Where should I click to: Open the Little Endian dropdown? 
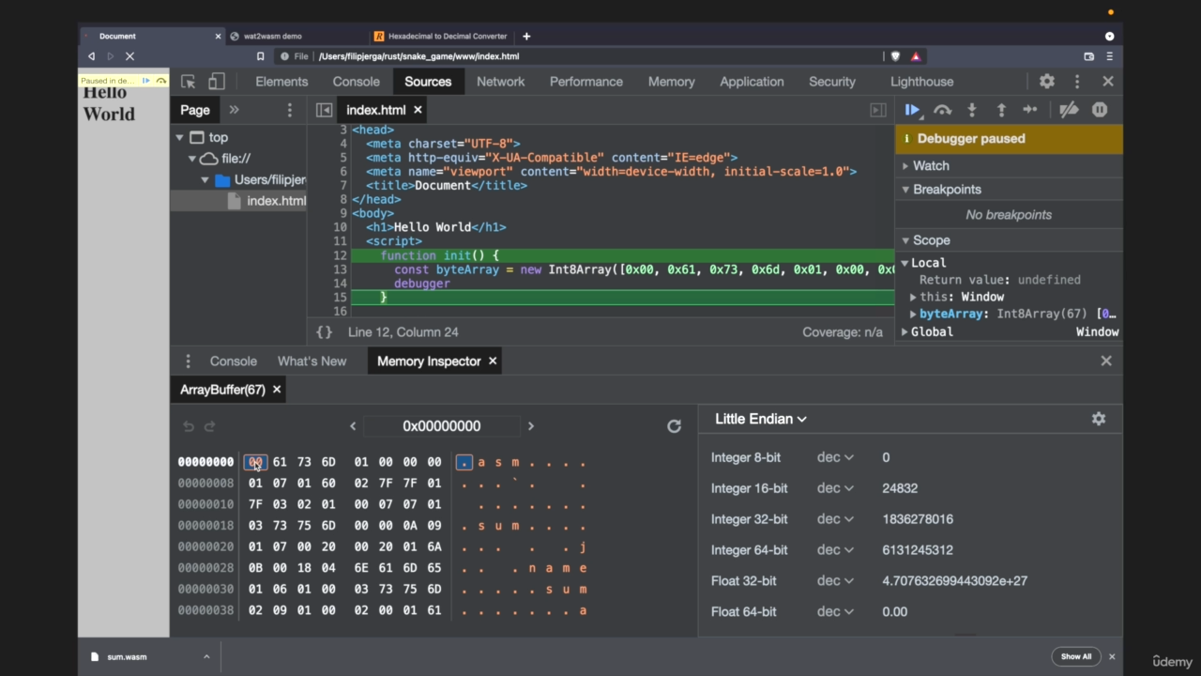pyautogui.click(x=760, y=419)
